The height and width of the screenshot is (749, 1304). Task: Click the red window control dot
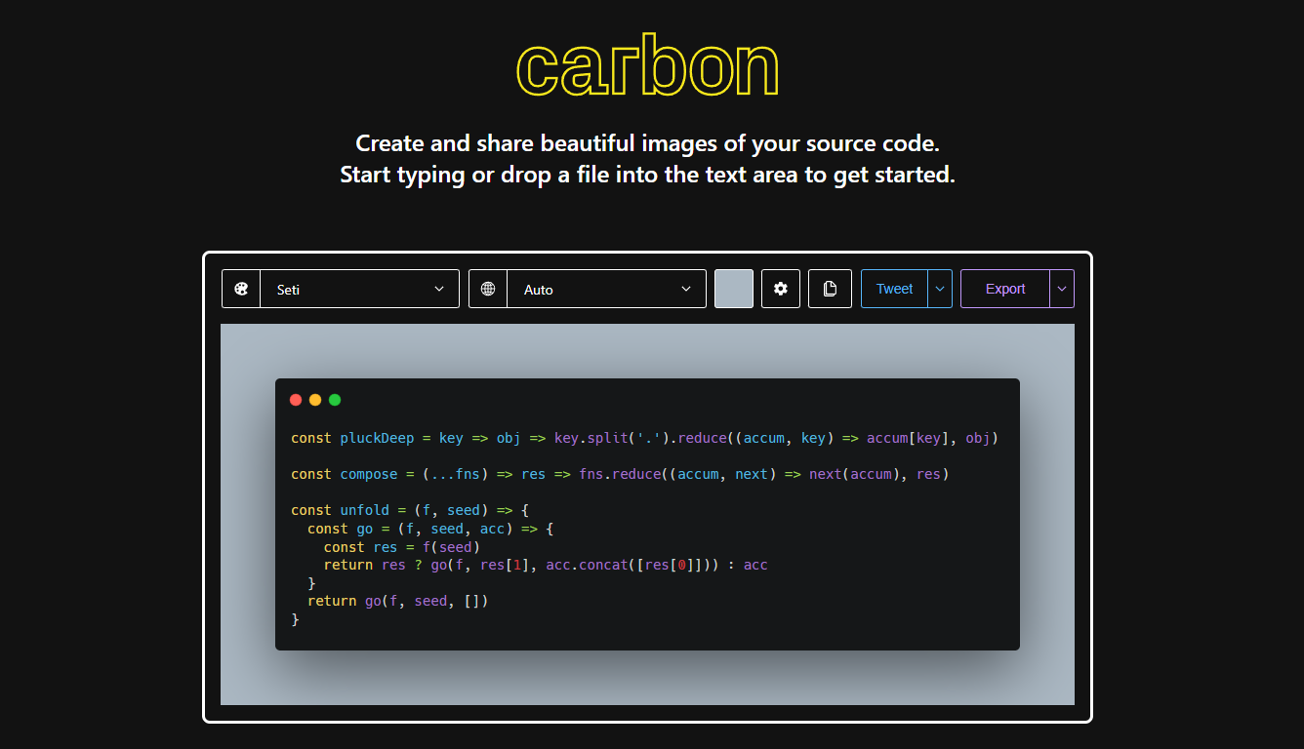click(x=296, y=400)
